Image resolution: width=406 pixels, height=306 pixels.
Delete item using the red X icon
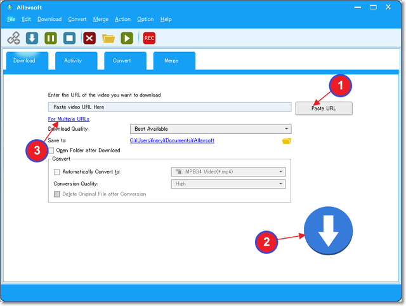pyautogui.click(x=89, y=38)
